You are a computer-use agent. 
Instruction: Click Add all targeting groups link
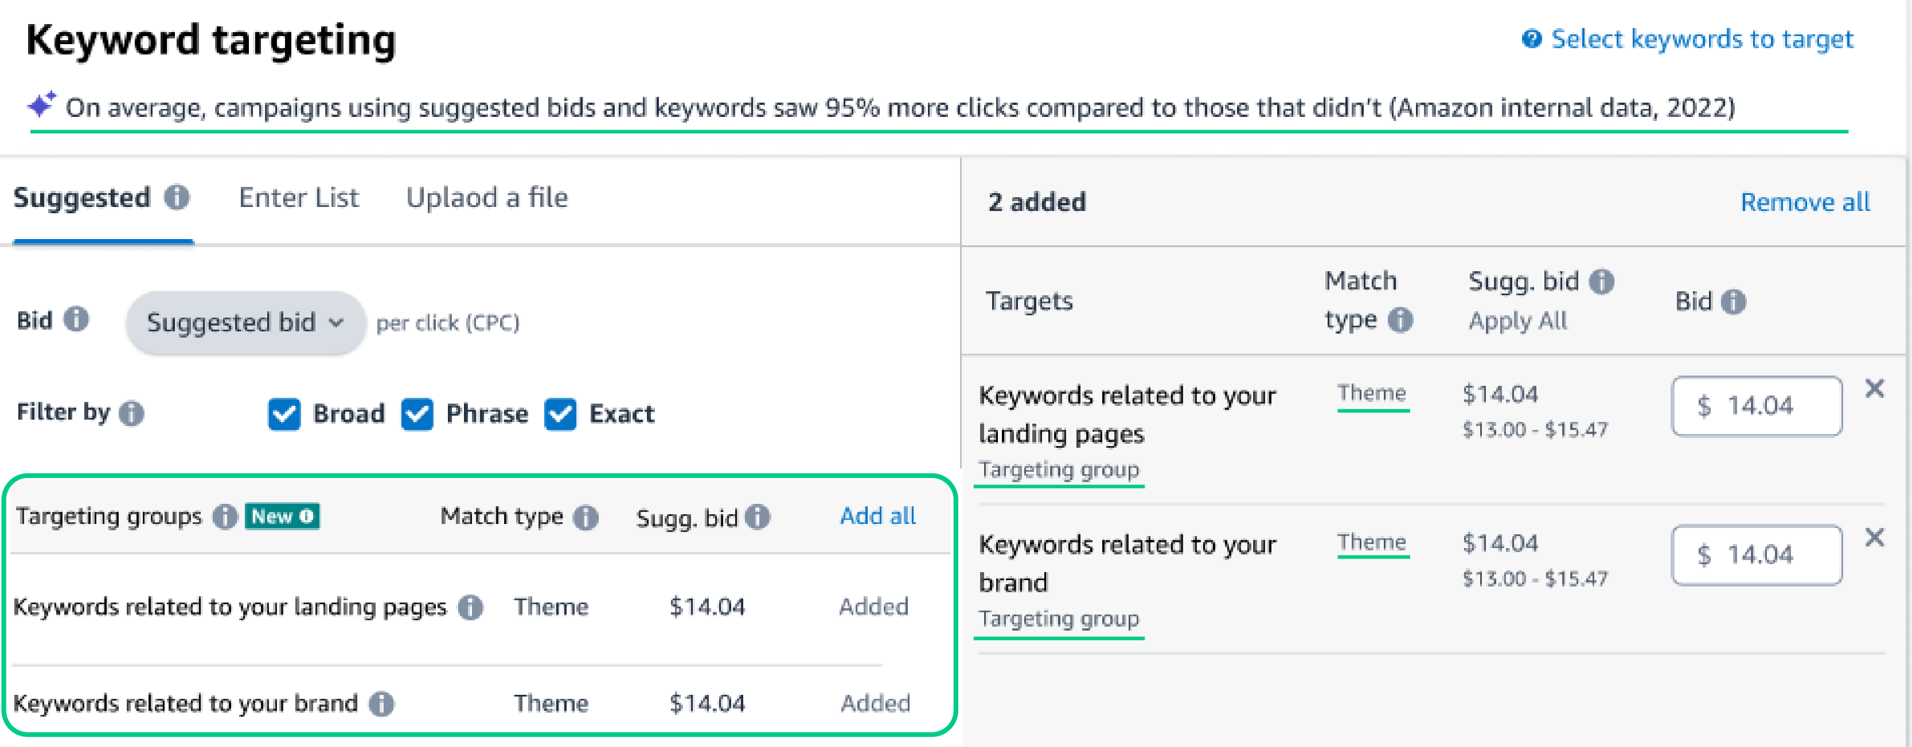click(877, 517)
